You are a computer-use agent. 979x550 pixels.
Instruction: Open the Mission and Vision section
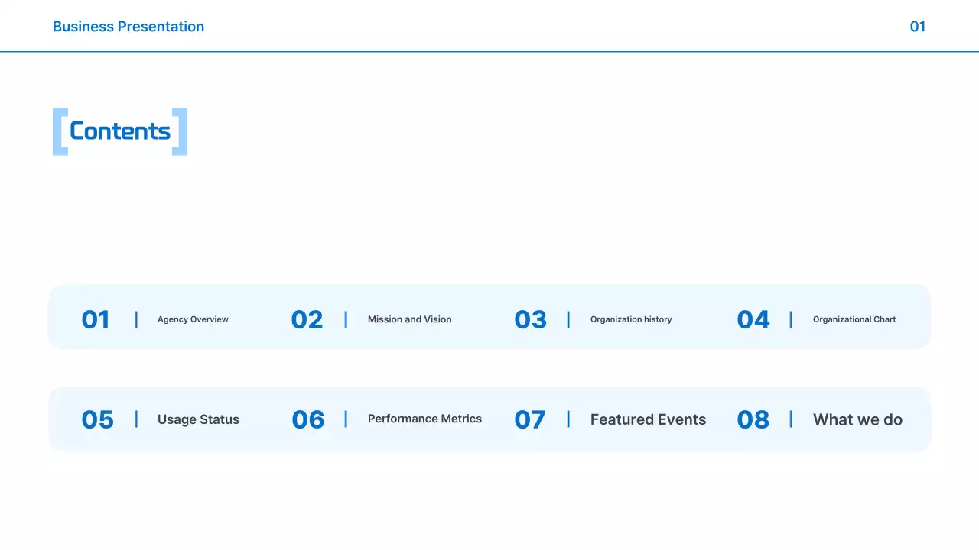tap(409, 319)
